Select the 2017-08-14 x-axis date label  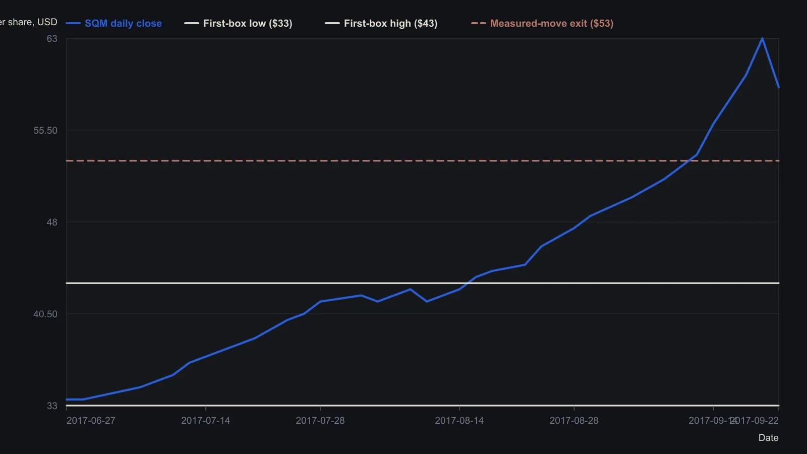(x=459, y=421)
